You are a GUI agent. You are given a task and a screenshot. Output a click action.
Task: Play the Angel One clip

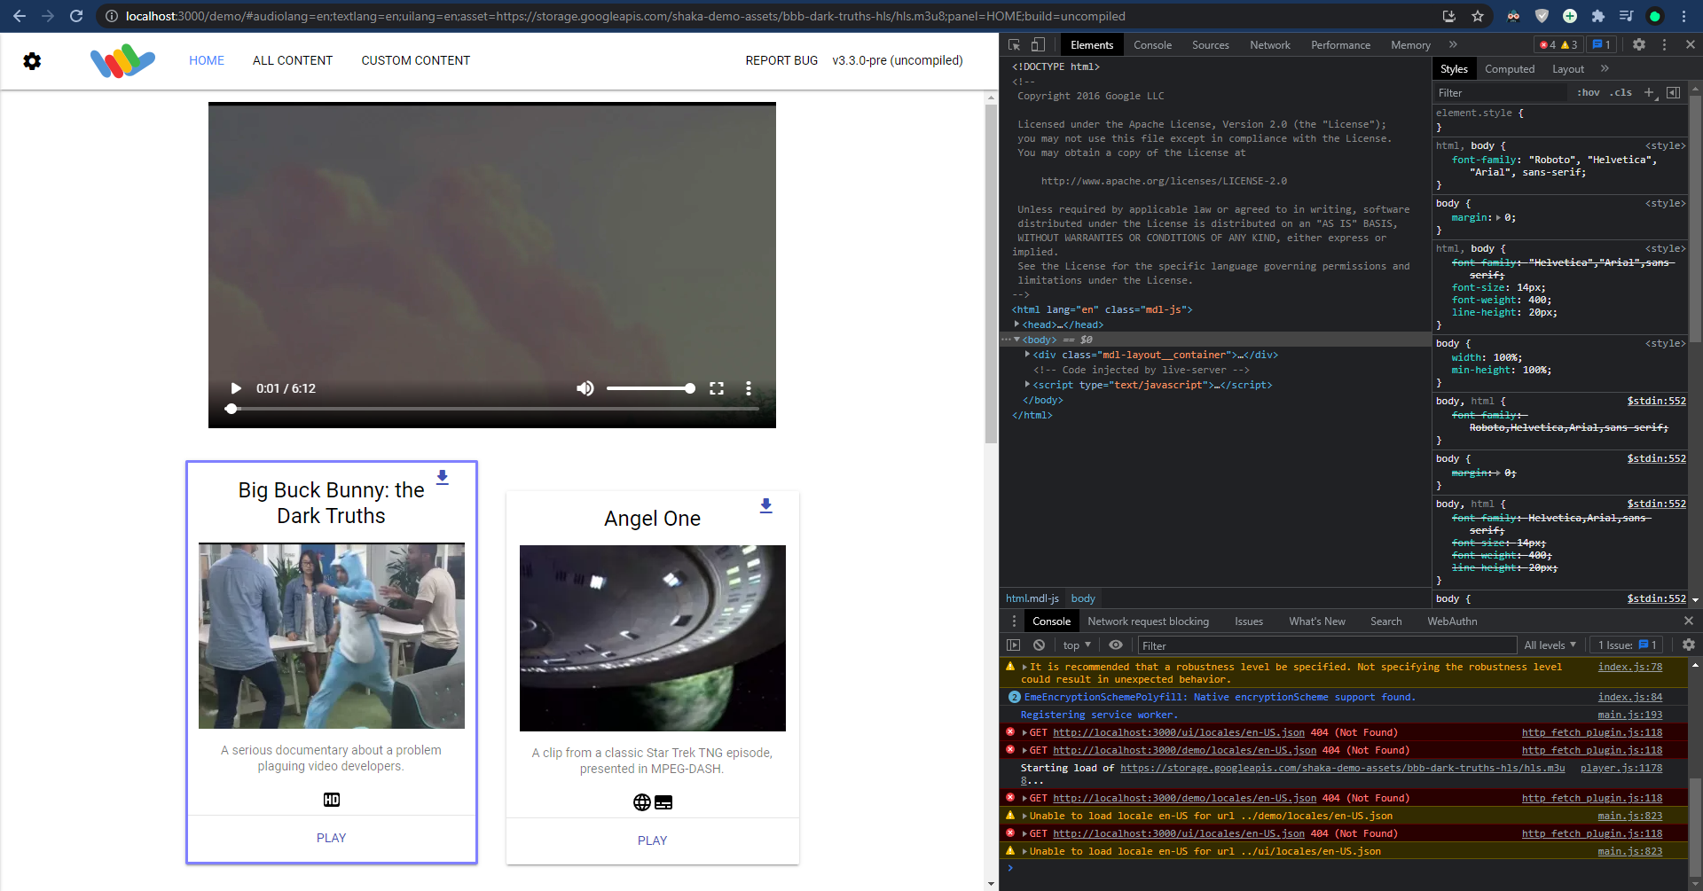click(x=652, y=840)
